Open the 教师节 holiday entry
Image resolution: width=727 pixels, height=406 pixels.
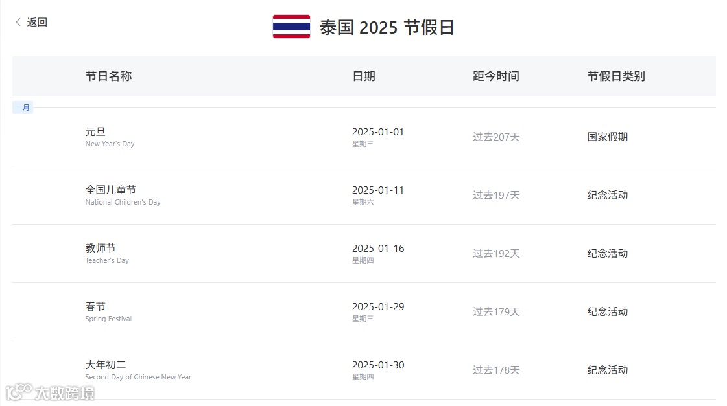[x=101, y=248]
